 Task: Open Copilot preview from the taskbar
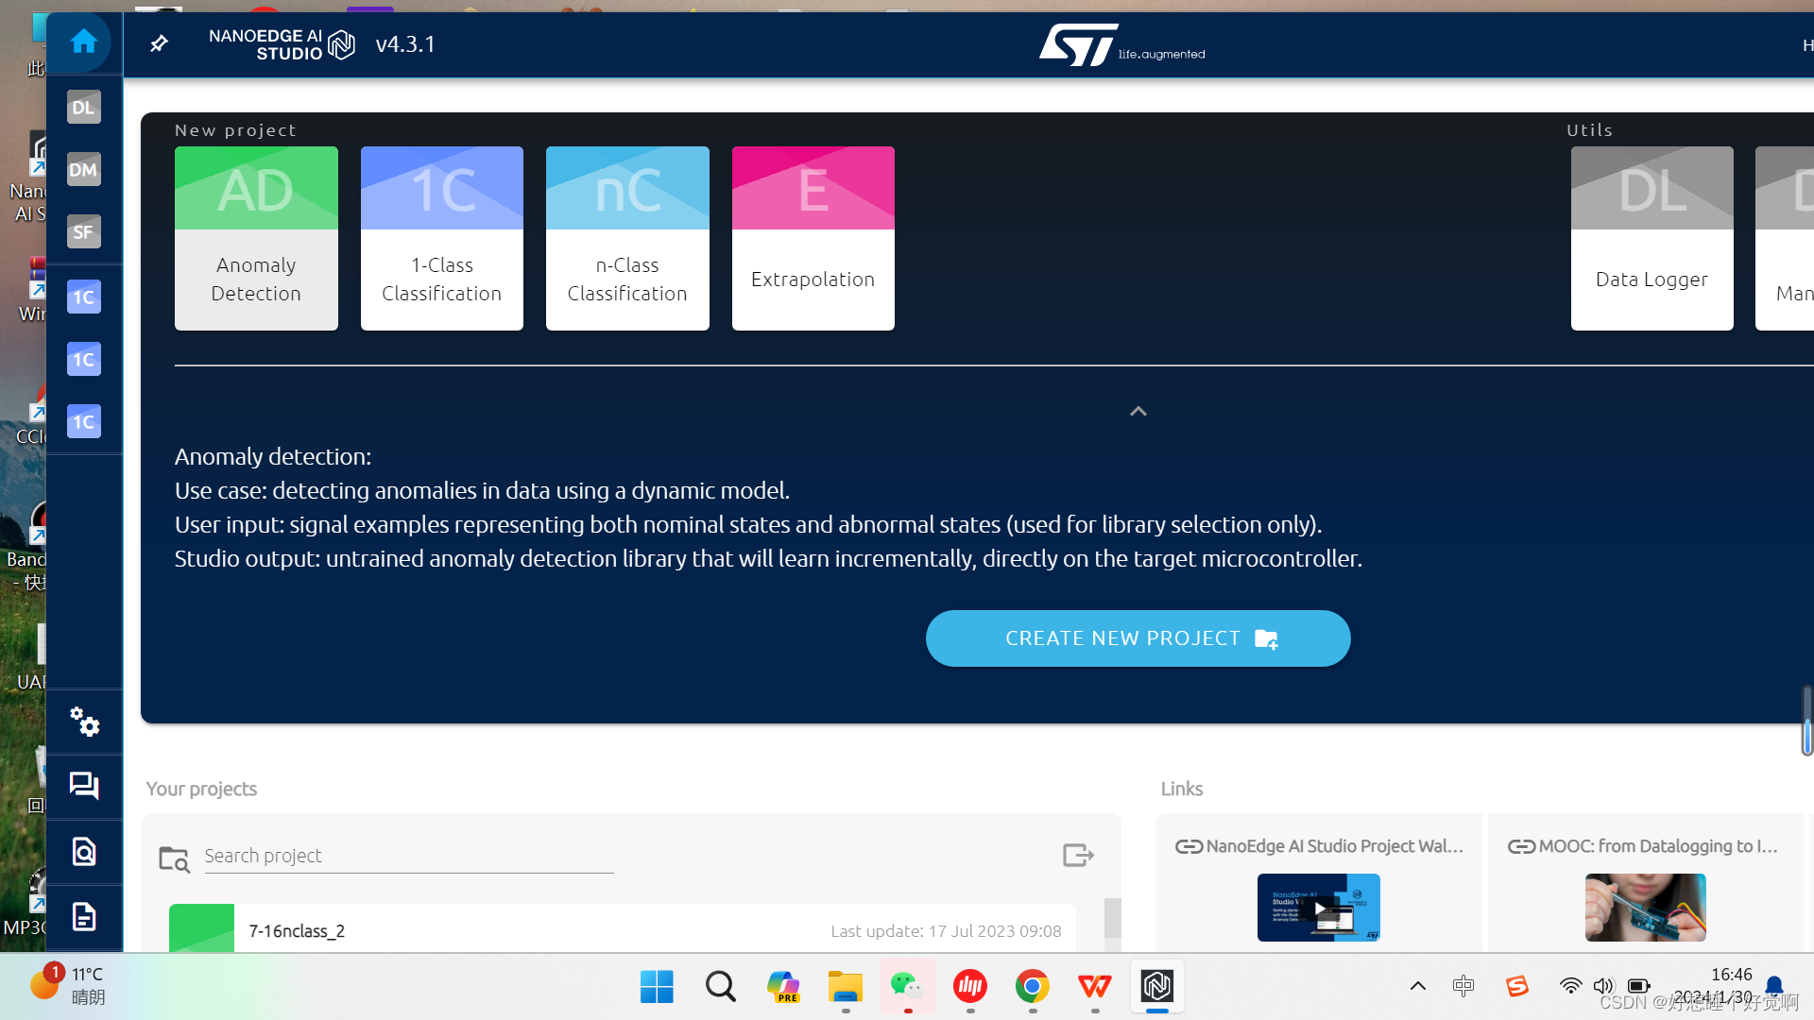point(783,987)
